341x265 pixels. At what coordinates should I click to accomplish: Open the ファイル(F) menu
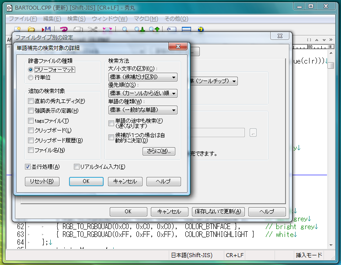[23, 19]
